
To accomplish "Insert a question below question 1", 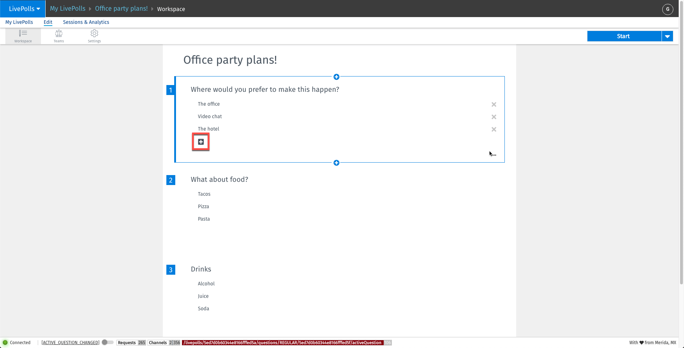I will (x=336, y=163).
